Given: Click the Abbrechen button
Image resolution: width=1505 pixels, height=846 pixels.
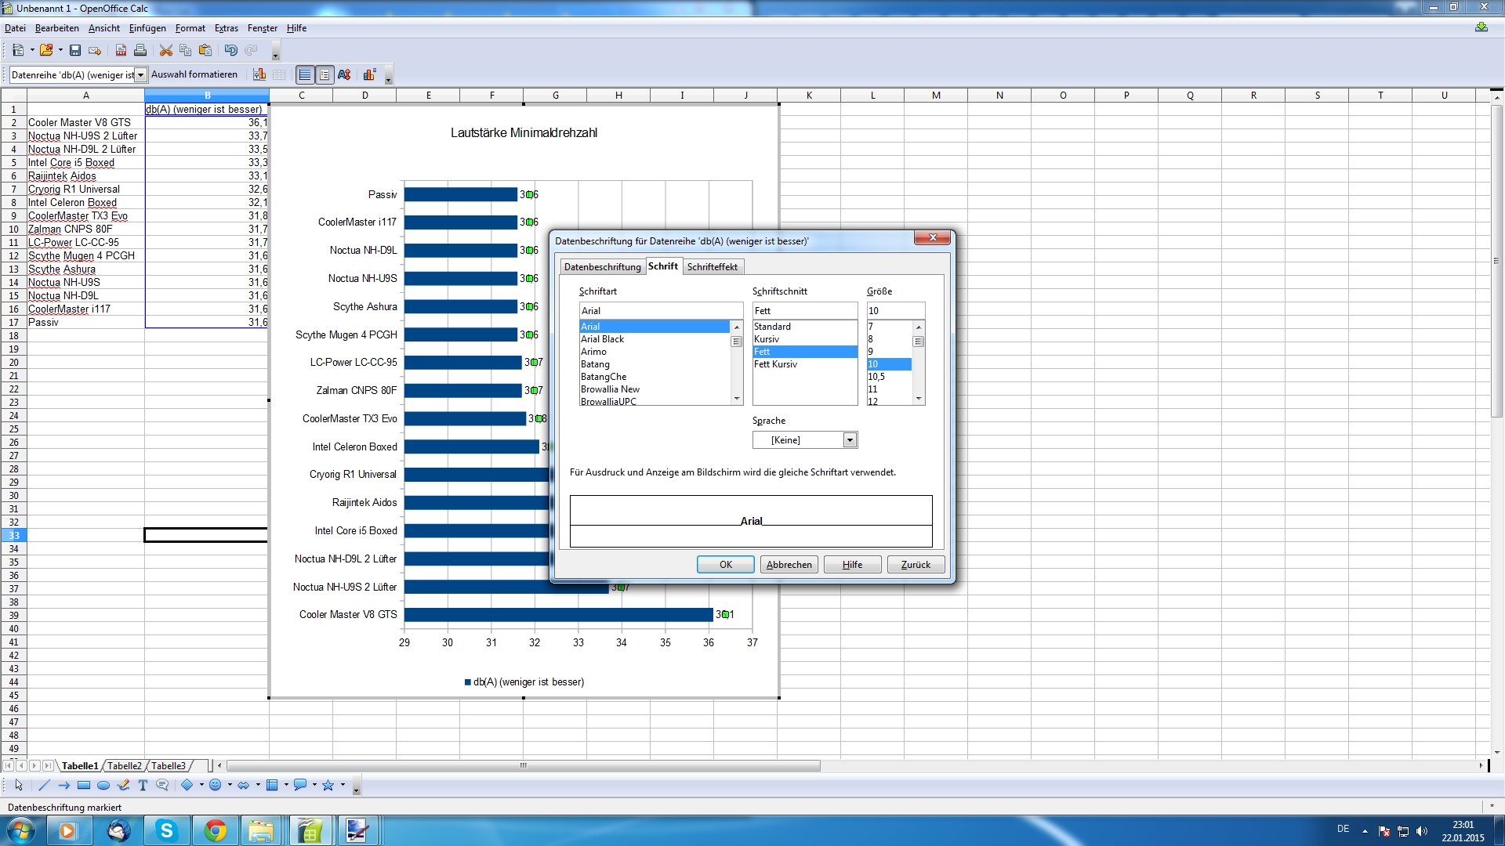Looking at the screenshot, I should [x=789, y=565].
